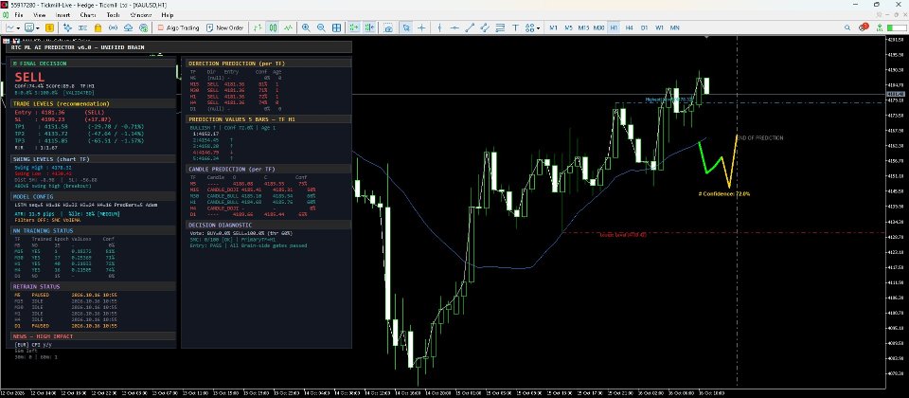This screenshot has width=909, height=398.
Task: Switch to M5 timeframe
Action: tap(569, 27)
